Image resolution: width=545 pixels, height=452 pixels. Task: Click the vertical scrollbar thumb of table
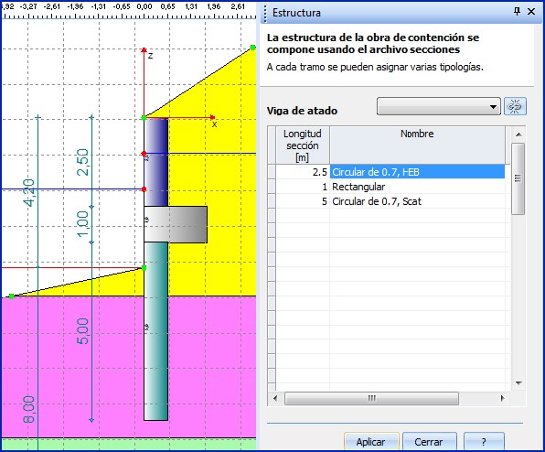518,178
